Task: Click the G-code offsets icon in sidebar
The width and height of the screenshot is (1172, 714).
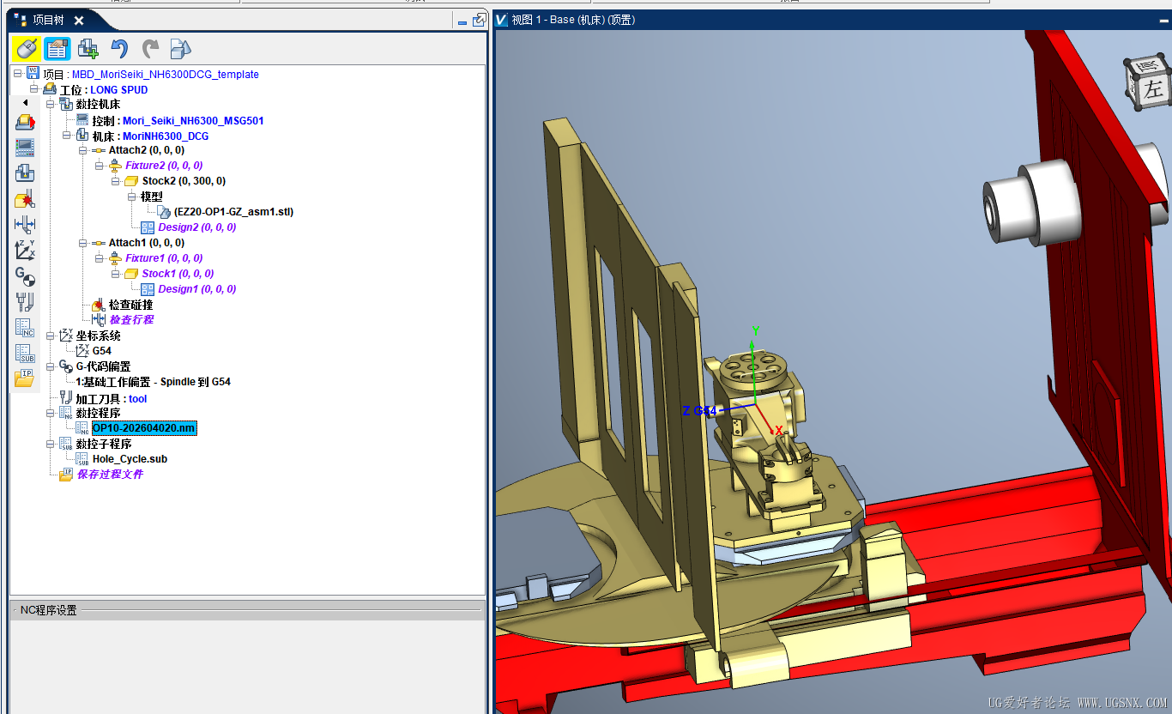Action: (25, 276)
